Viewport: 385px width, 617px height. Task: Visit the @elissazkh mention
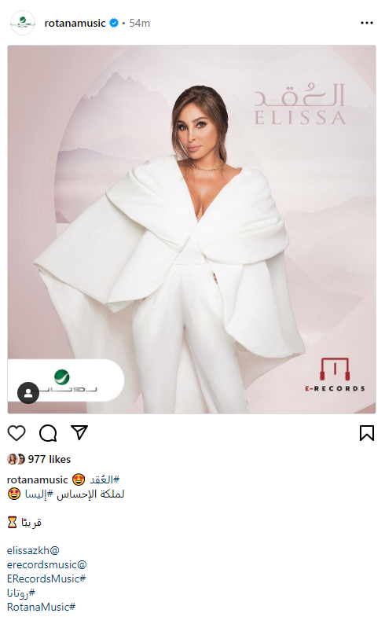click(33, 550)
